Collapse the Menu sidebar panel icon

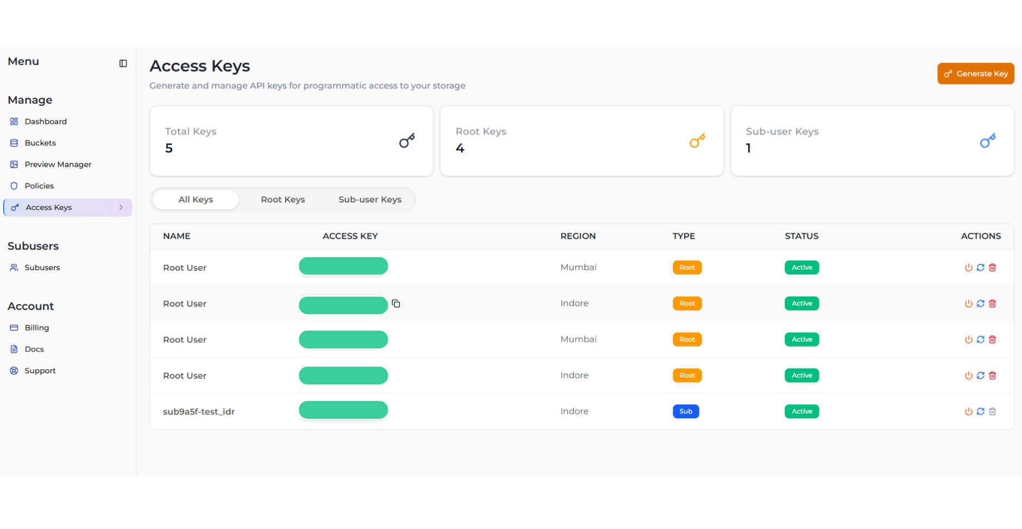(x=123, y=63)
